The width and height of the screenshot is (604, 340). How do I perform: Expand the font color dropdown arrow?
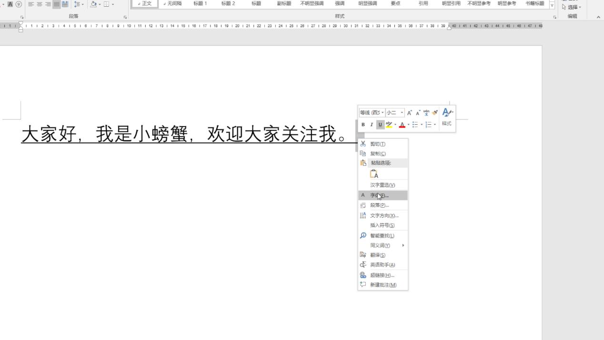(x=408, y=124)
